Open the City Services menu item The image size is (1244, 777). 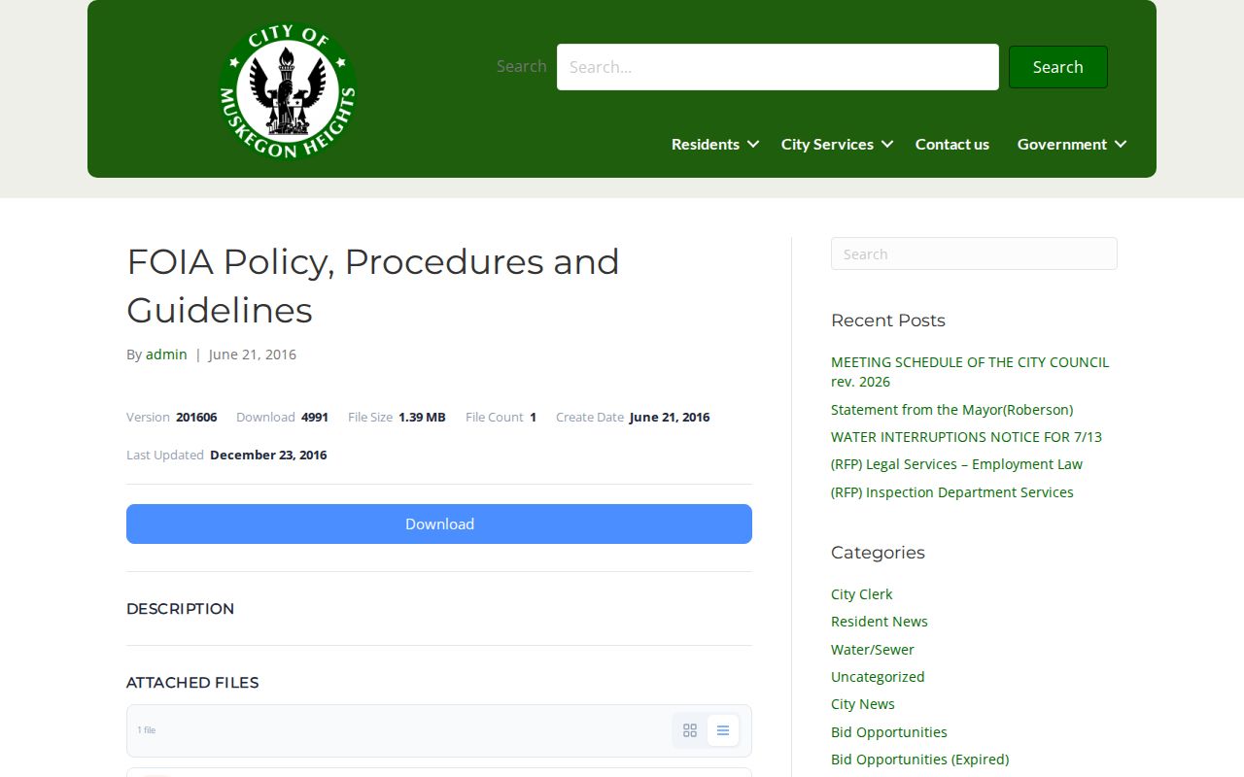pyautogui.click(x=827, y=144)
